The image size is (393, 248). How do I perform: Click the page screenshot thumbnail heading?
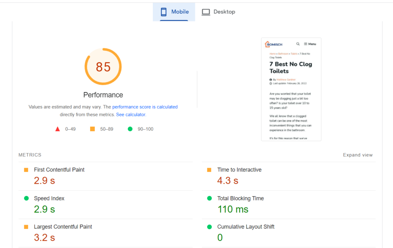(x=291, y=68)
